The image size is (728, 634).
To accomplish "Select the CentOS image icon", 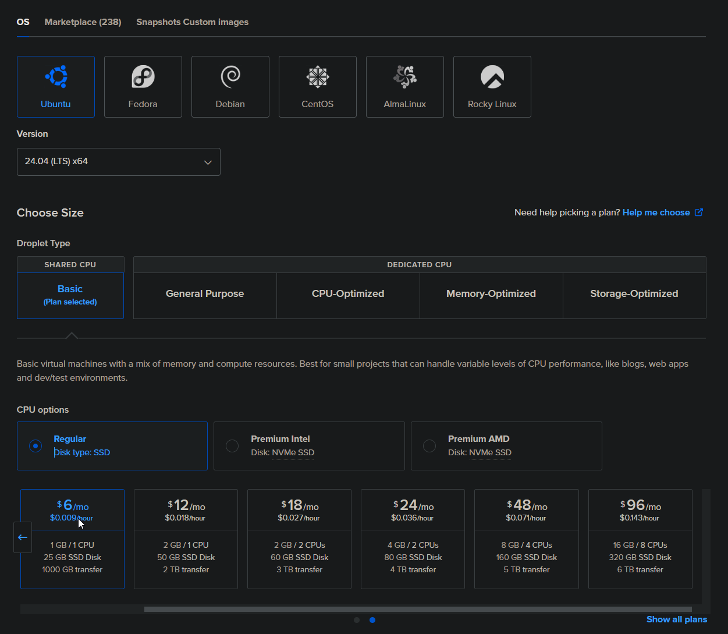I will tap(317, 86).
